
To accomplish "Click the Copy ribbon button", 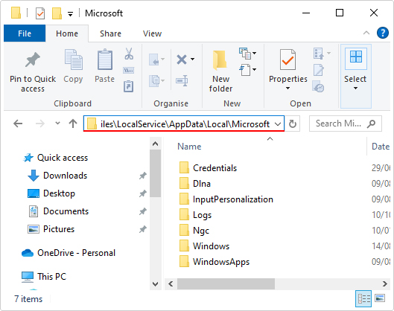I will tap(73, 65).
